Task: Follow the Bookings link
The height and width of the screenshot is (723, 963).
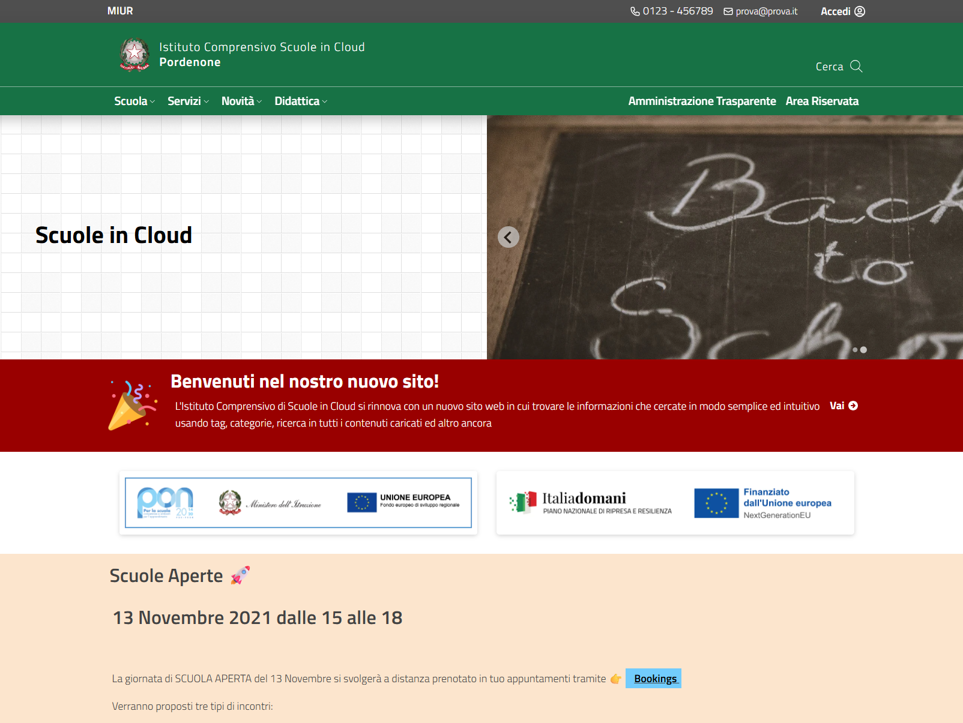Action: pos(655,679)
